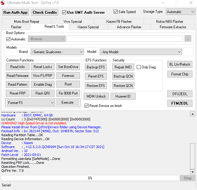Image resolution: width=197 pixels, height=190 pixels.
Task: Click the Read Info button
Action: (18, 67)
